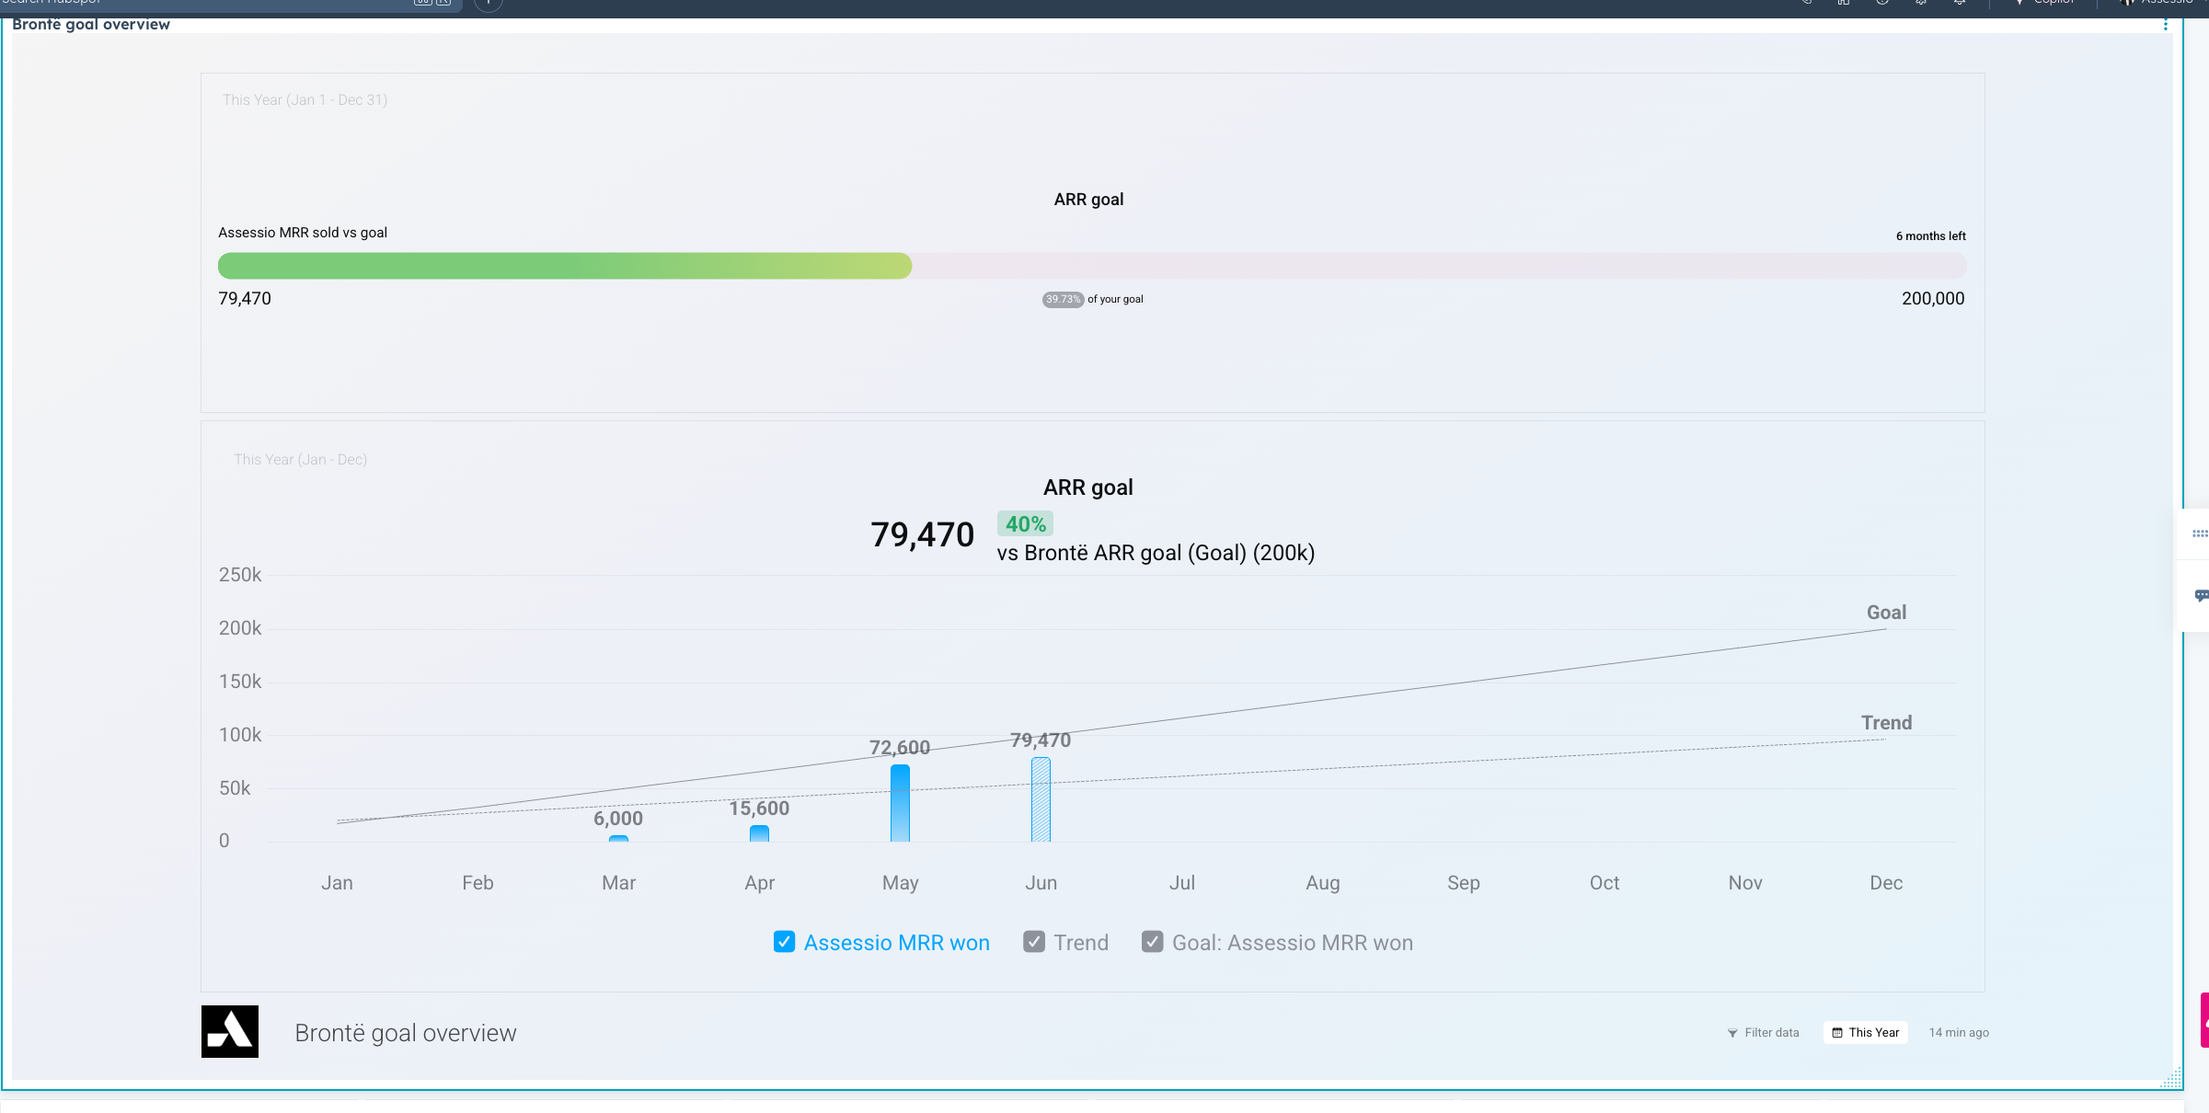Image resolution: width=2209 pixels, height=1113 pixels.
Task: Open Copilot from the top navigation
Action: [x=2049, y=3]
